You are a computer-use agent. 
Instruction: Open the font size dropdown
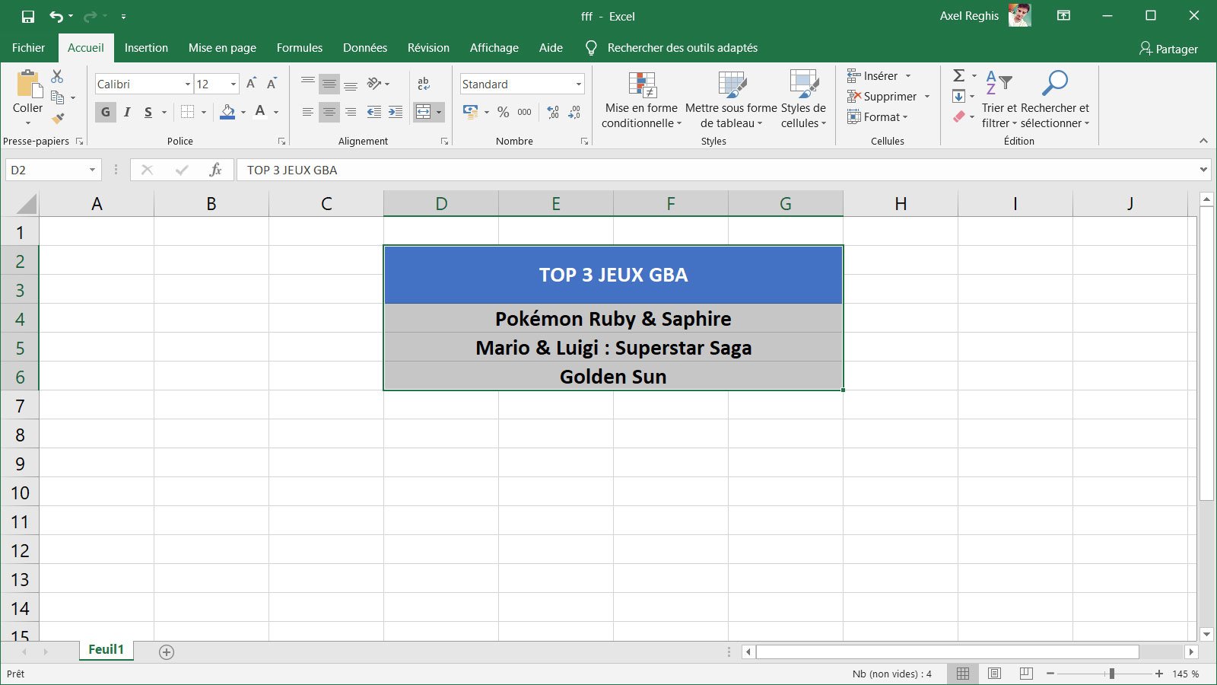232,84
